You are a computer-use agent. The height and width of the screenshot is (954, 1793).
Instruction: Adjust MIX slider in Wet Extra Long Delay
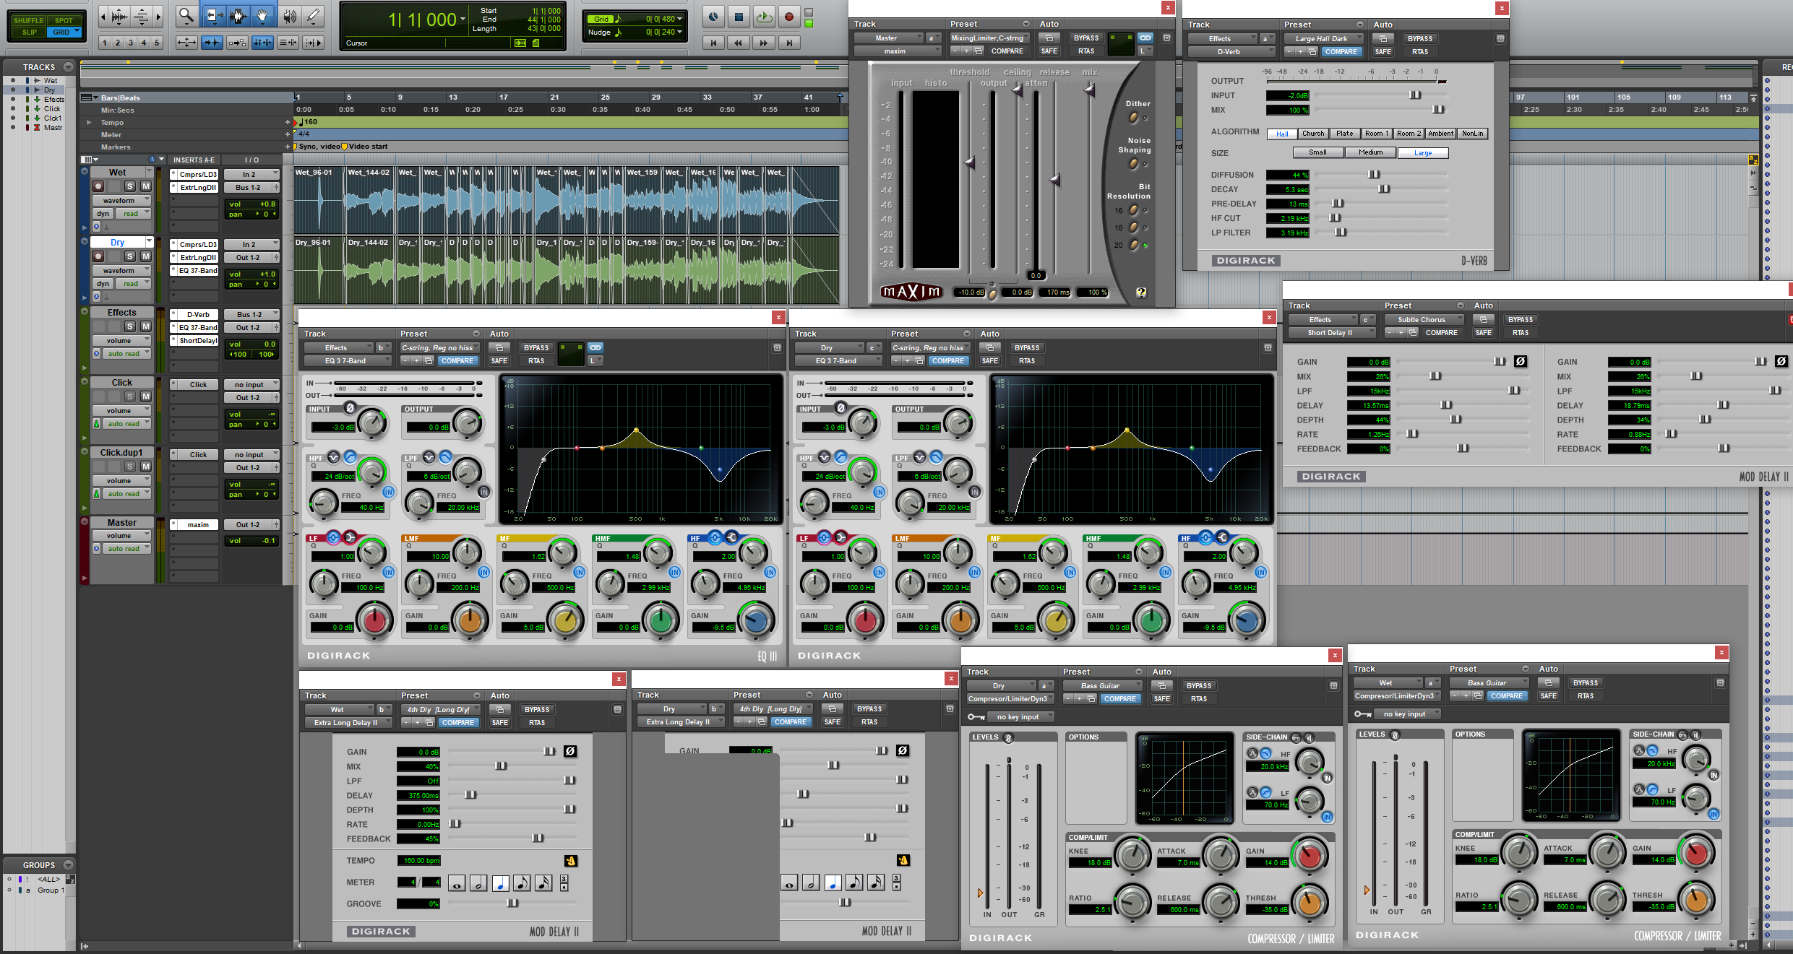501,766
